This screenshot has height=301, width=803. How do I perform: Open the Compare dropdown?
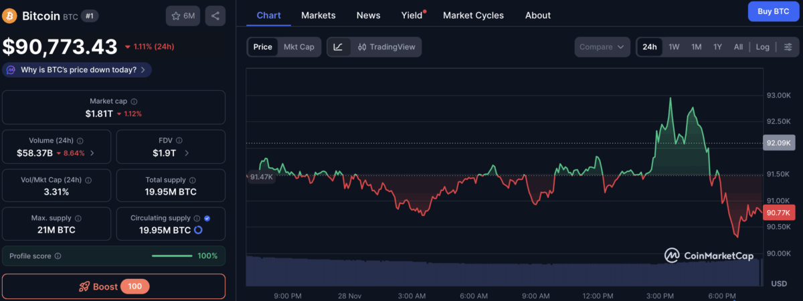tap(602, 47)
